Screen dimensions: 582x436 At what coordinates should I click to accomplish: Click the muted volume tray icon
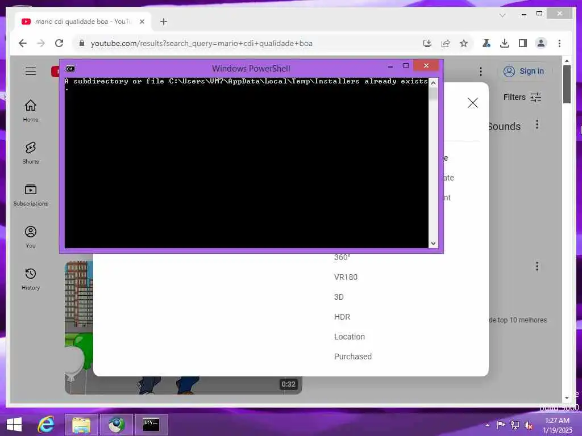[x=528, y=425]
